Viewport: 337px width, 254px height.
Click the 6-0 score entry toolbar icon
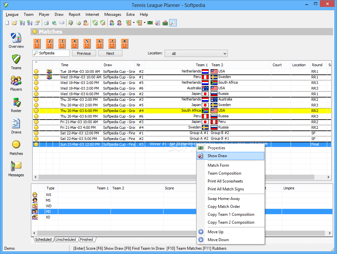pos(150,23)
